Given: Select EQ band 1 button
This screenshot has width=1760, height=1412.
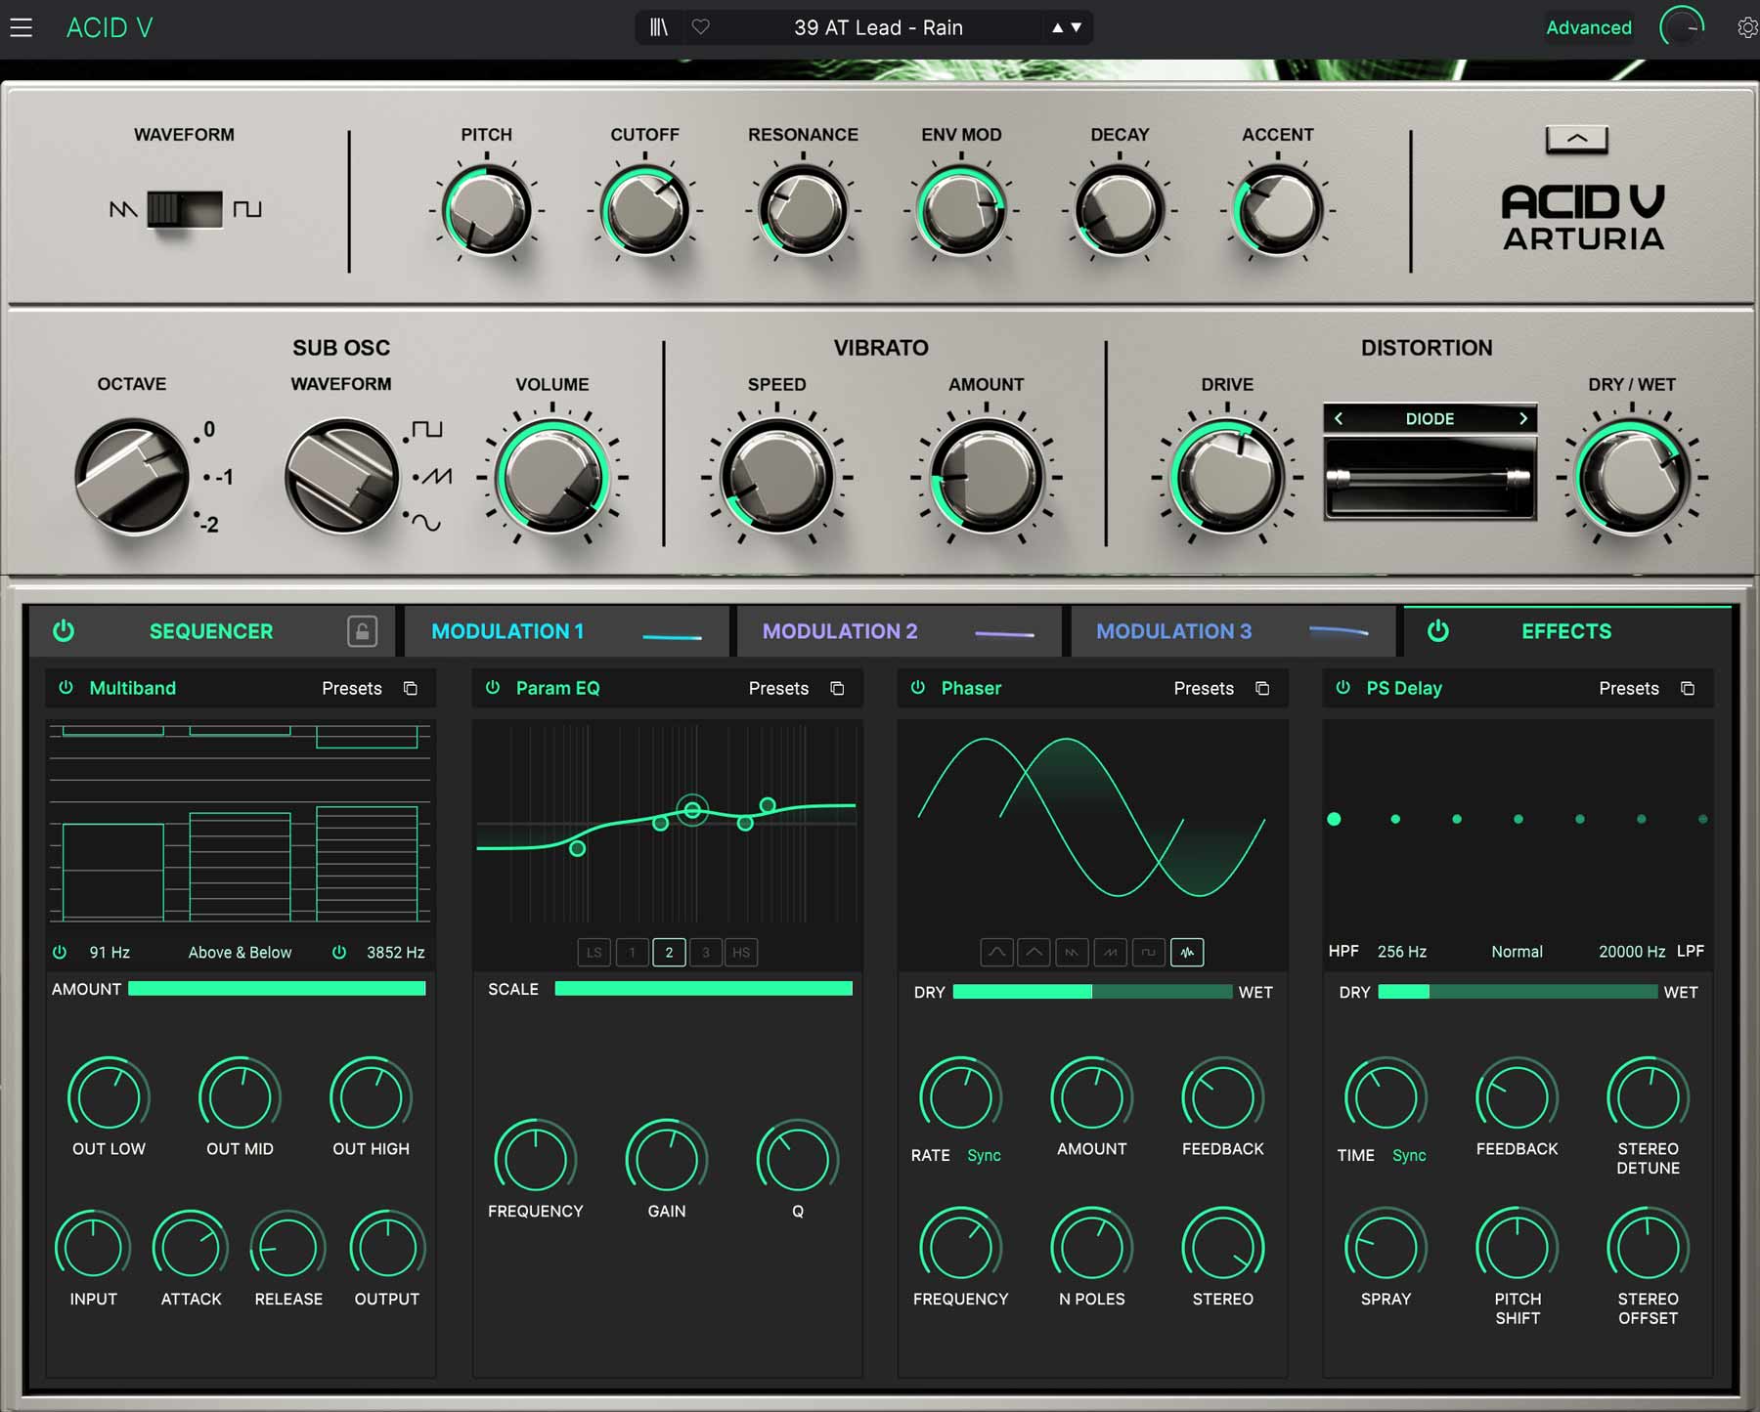Looking at the screenshot, I should click(632, 952).
